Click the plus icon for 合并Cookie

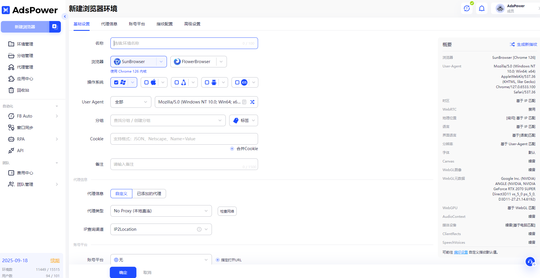coord(232,149)
